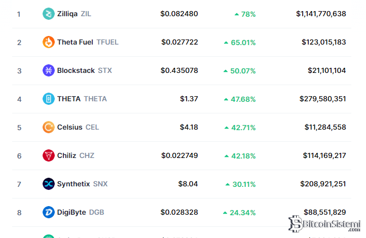366x238 pixels.
Task: Click the THETA blue logo icon
Action: coord(48,99)
